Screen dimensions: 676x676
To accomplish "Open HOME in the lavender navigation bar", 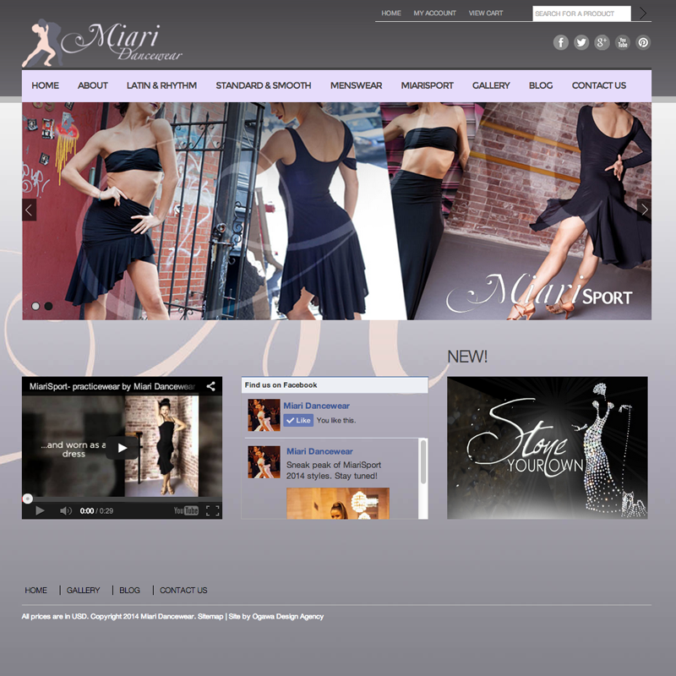I will 46,85.
